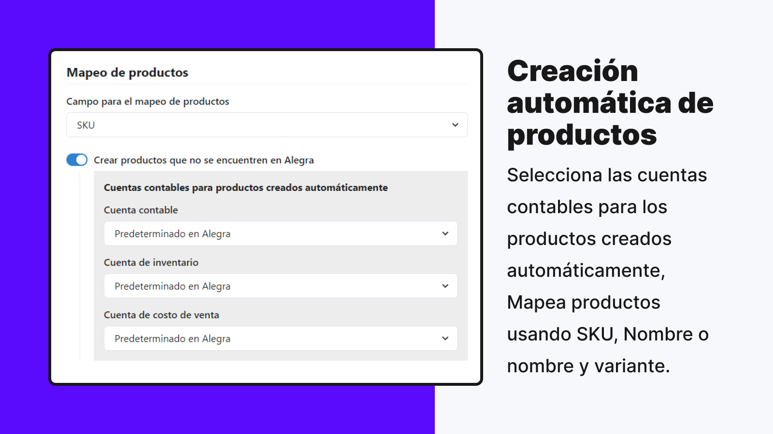Screen dimensions: 773x434
Task: Expand the Cuenta de costo de venta dropdown
Action: pos(280,339)
